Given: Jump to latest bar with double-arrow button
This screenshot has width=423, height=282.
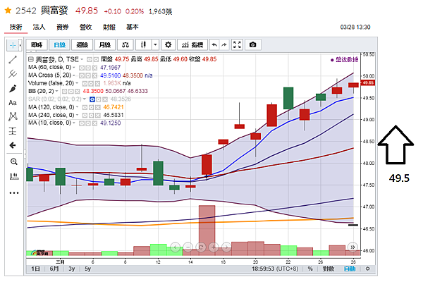Looking at the screenshot, I should click(352, 247).
